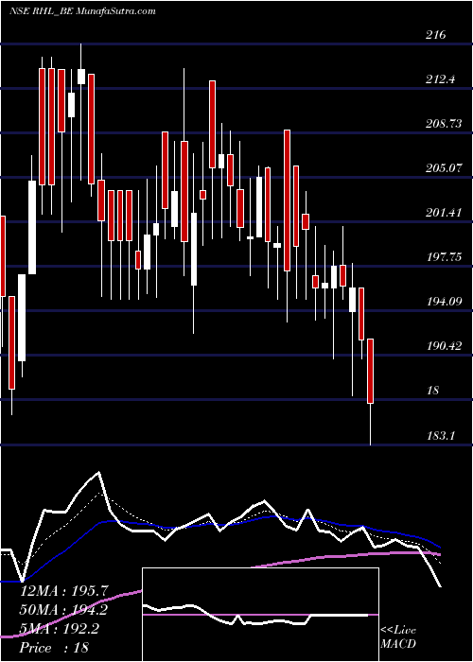Click inside the Live MACD inset chart

pos(260,615)
